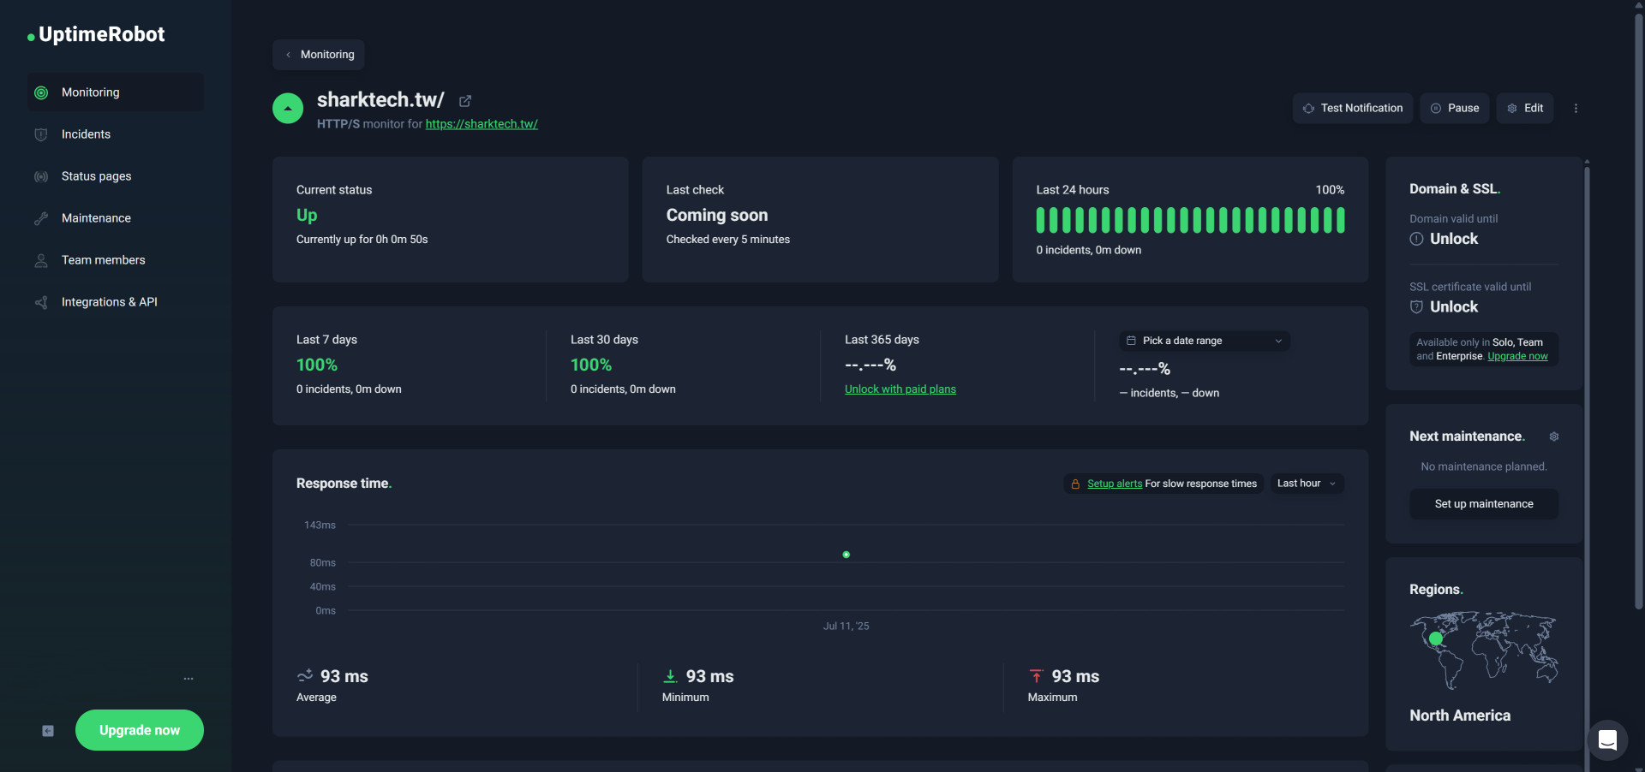The height and width of the screenshot is (772, 1645).
Task: Click the response time data point on chart
Action: coord(846,555)
